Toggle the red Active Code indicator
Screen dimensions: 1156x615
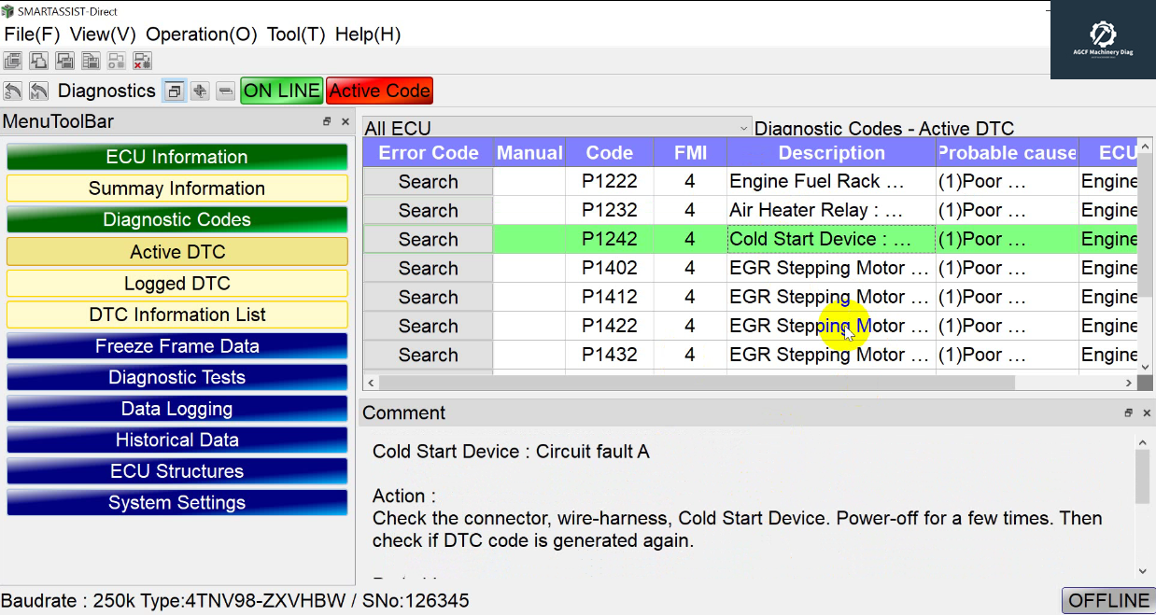(379, 91)
